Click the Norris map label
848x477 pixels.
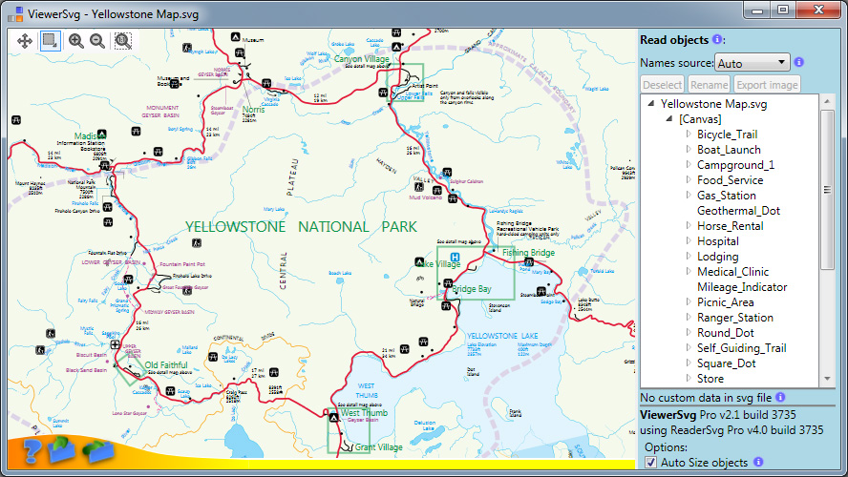[253, 109]
